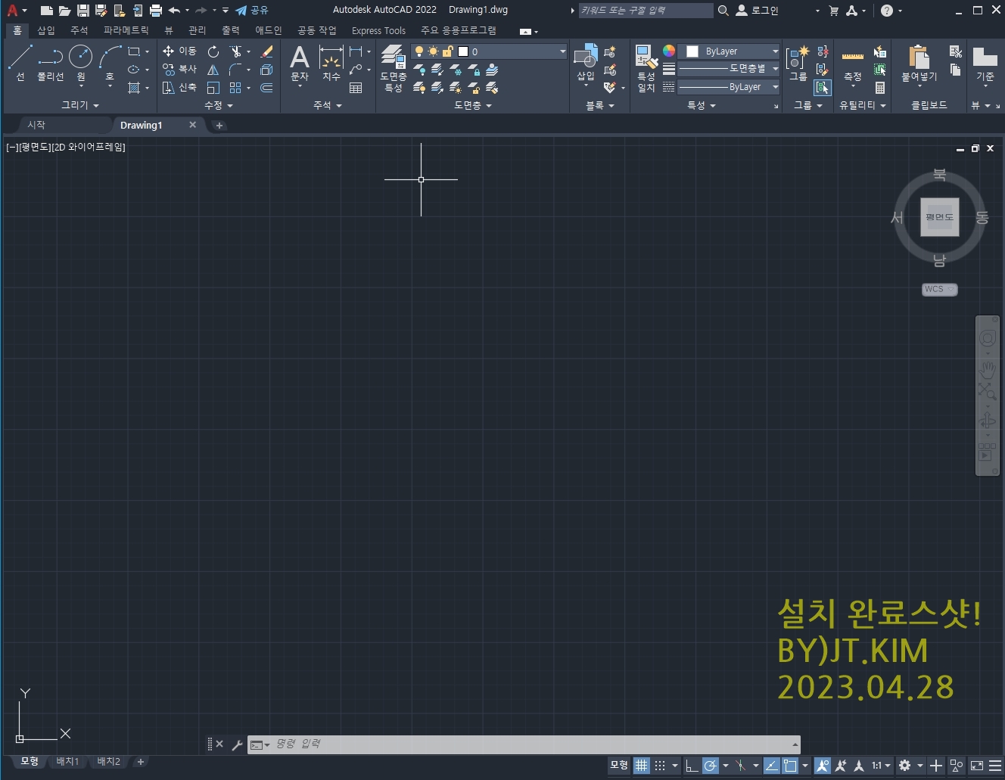Switch to the 시작 file tab

click(x=36, y=125)
